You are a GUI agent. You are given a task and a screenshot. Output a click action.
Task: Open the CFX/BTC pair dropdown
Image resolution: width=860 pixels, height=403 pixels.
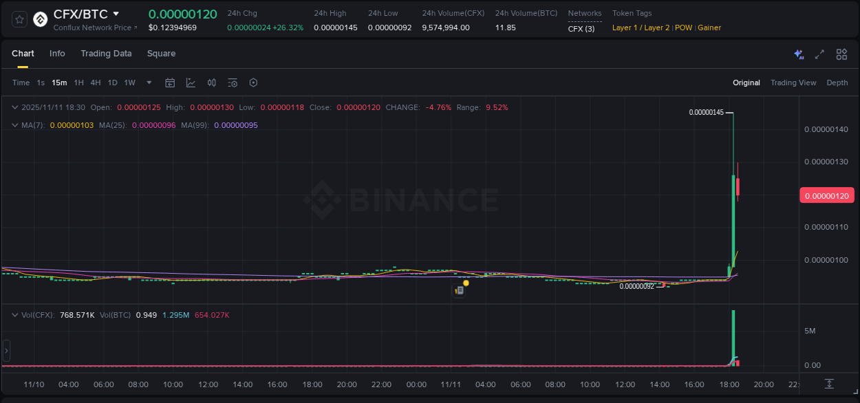116,13
